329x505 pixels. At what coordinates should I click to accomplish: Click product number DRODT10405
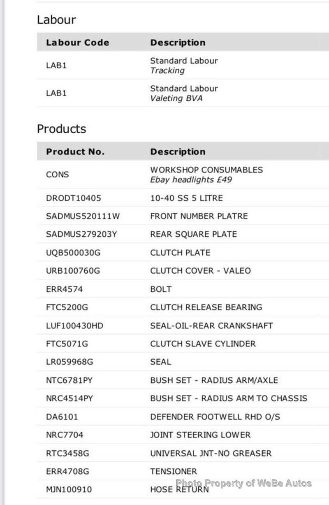(x=74, y=198)
